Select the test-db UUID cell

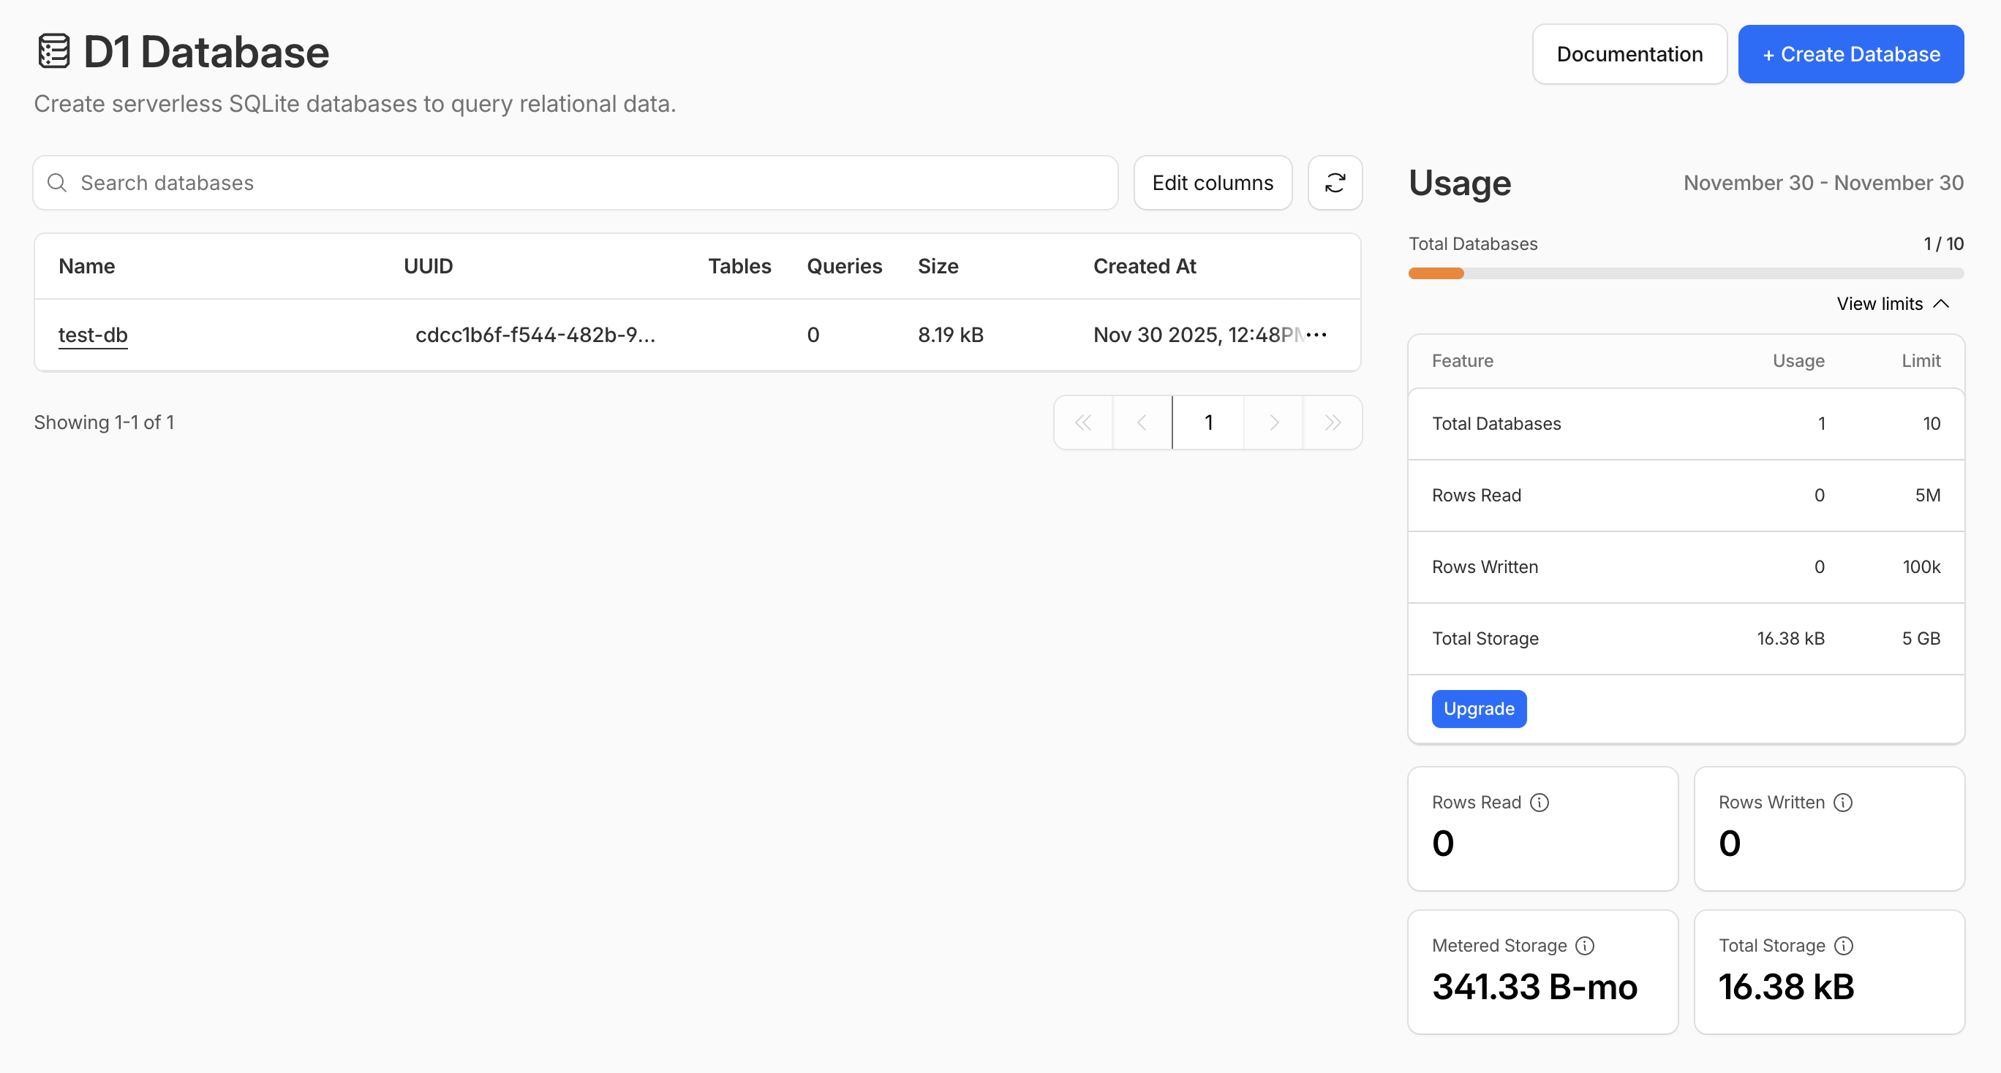coord(535,335)
